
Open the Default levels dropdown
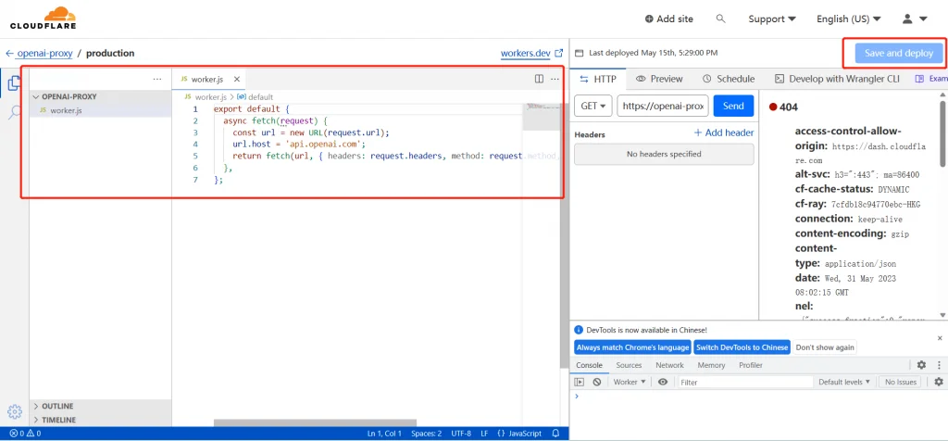tap(844, 382)
